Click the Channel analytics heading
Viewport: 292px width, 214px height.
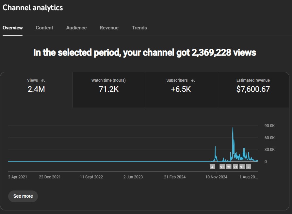pyautogui.click(x=33, y=8)
